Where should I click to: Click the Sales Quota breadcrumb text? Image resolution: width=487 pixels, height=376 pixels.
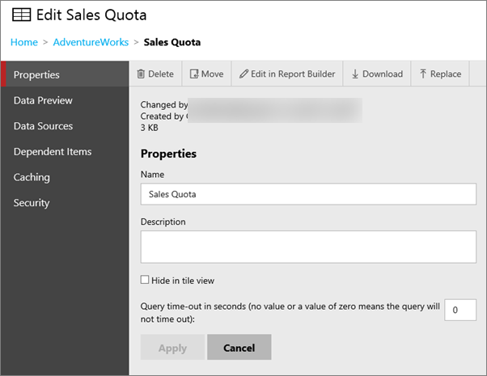[172, 42]
